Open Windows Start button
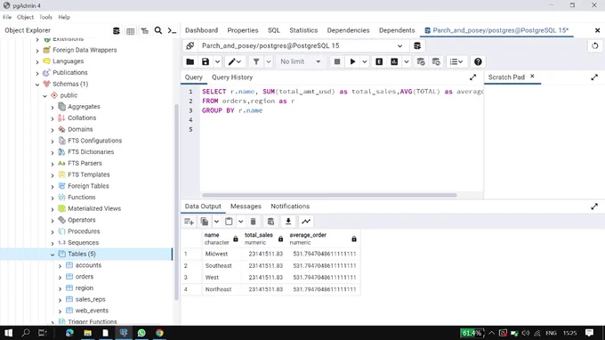 click(x=8, y=333)
